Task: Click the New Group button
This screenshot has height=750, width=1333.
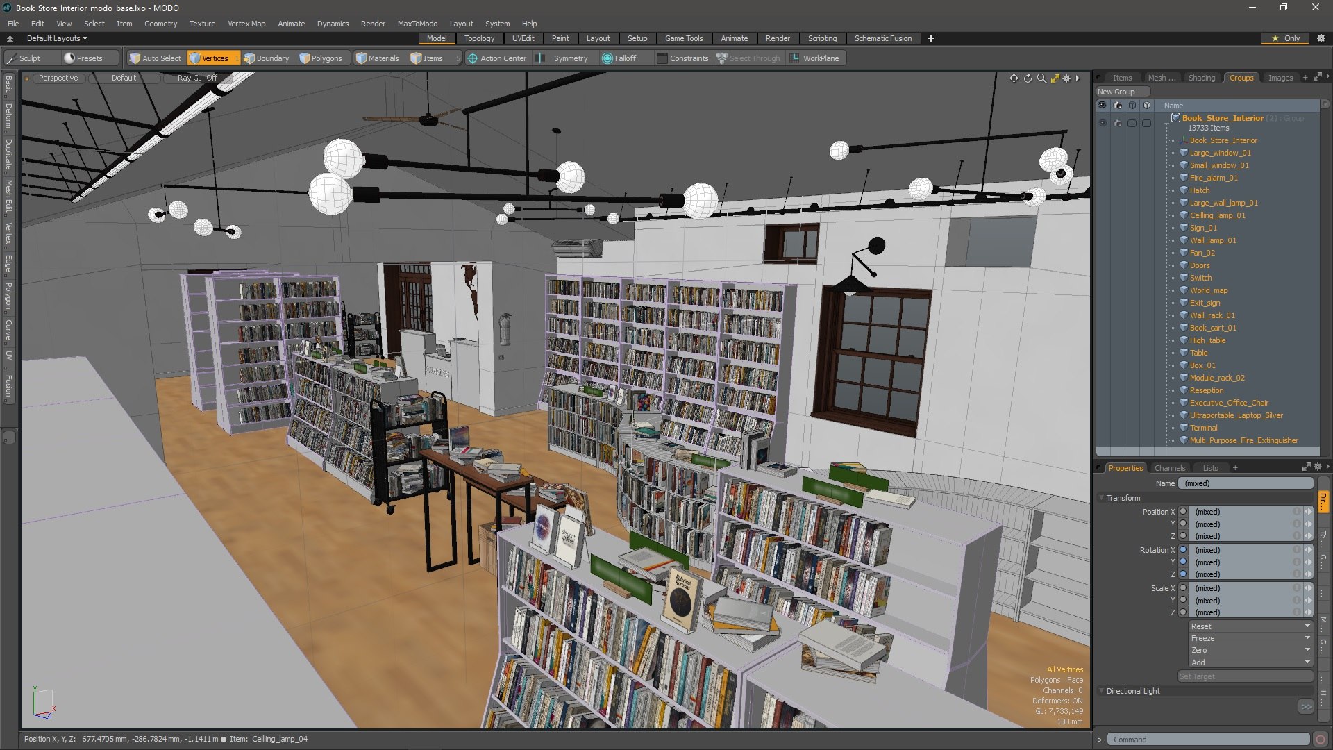Action: pyautogui.click(x=1123, y=92)
